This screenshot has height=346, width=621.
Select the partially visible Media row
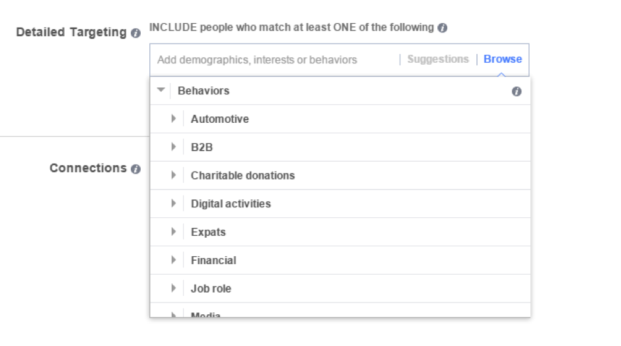[340, 311]
